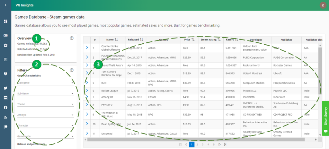The height and width of the screenshot is (149, 329).
Task: Sort table by Released column
Action: (x=142, y=40)
